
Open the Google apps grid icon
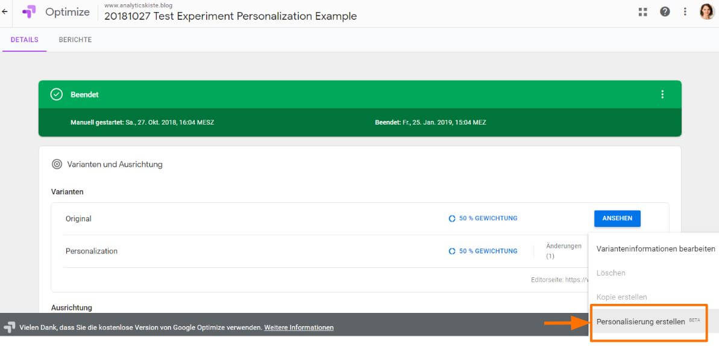[x=643, y=11]
